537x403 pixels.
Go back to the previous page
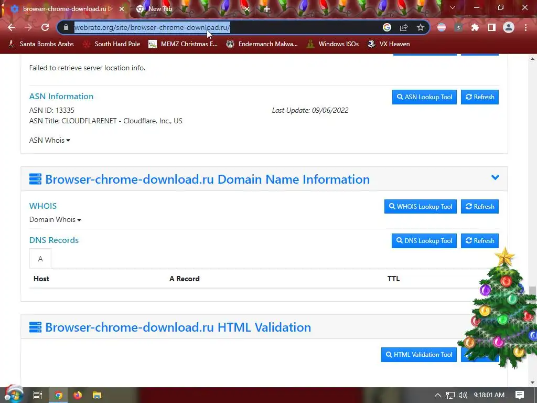coord(12,27)
